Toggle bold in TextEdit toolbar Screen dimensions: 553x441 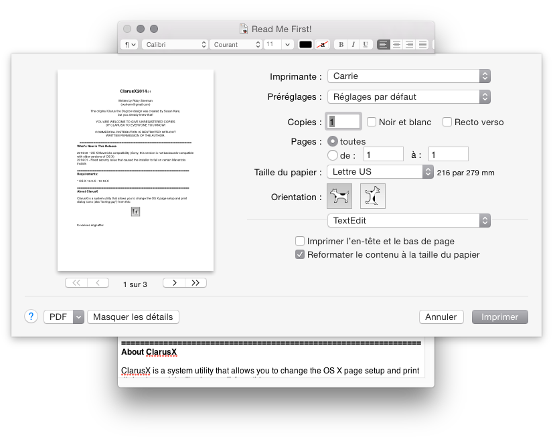pos(341,44)
